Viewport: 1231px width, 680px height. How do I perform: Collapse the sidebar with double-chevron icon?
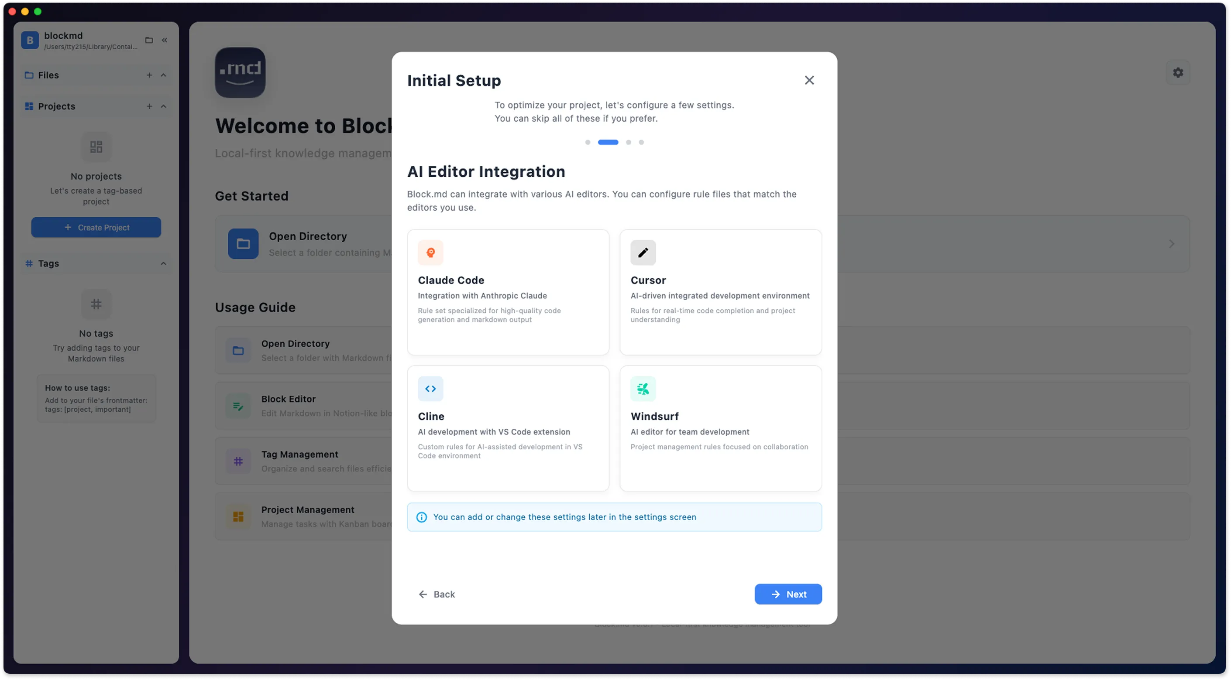(165, 40)
